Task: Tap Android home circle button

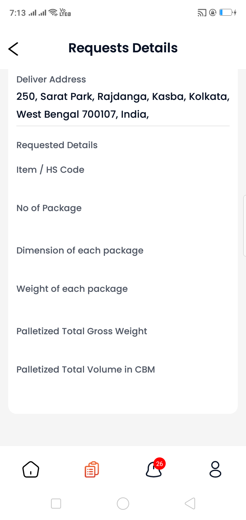Action: [x=123, y=504]
